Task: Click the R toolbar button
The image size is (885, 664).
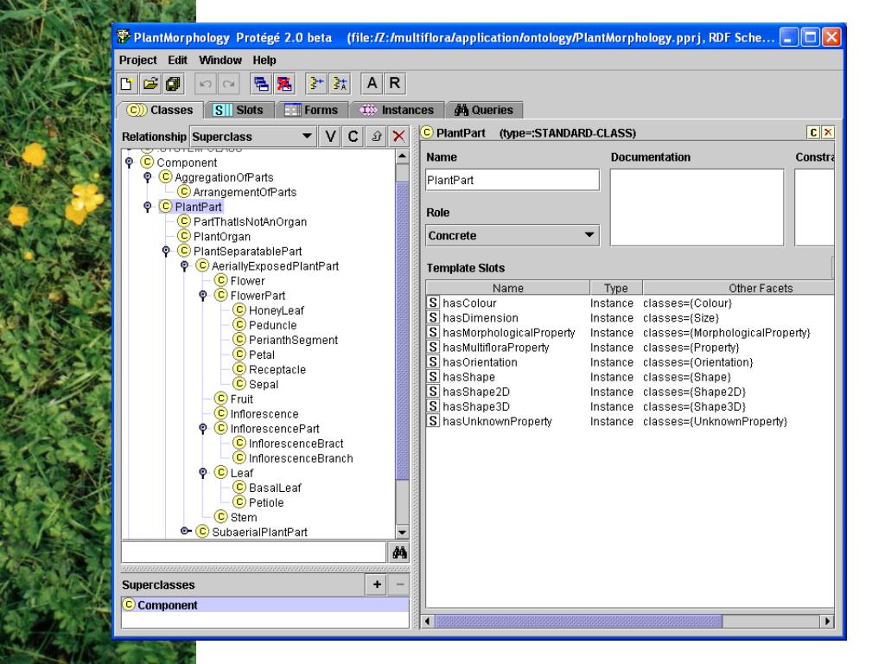Action: tap(395, 84)
